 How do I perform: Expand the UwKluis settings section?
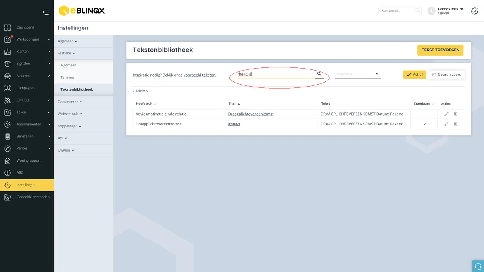[x=66, y=150]
